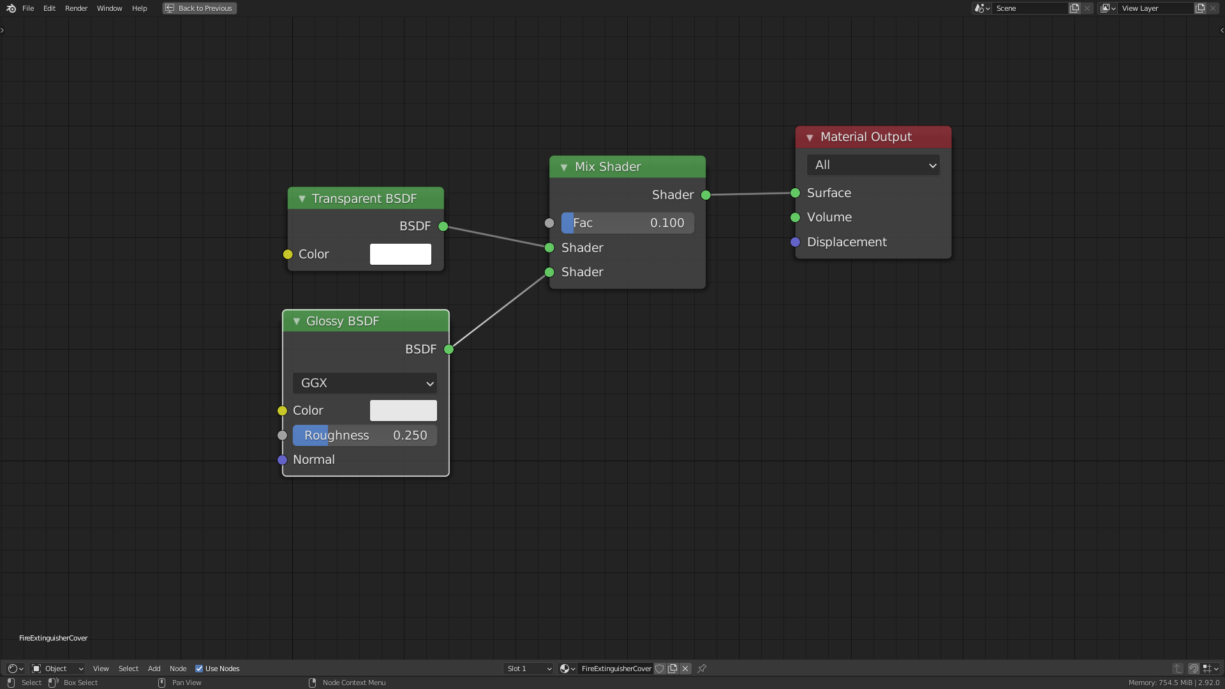Pin the node tree with pin icon

[702, 669]
